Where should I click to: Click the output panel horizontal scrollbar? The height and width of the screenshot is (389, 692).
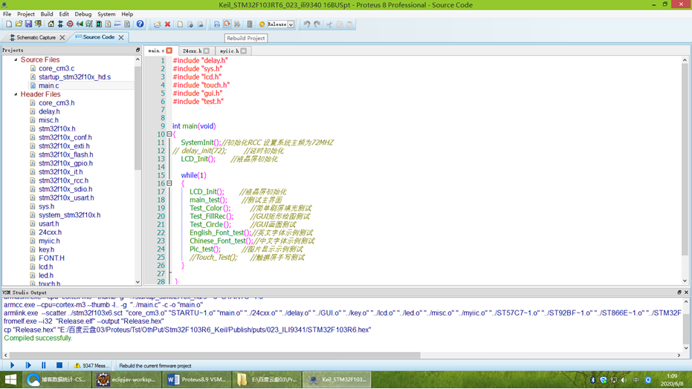(215, 355)
